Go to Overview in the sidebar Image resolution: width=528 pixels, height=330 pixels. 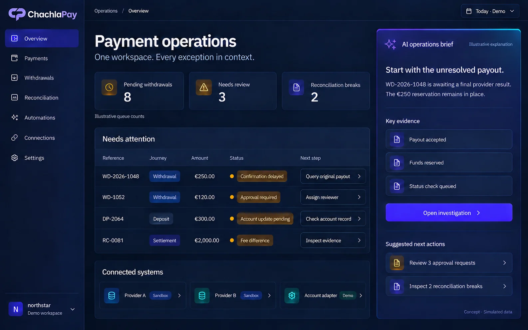tap(42, 38)
